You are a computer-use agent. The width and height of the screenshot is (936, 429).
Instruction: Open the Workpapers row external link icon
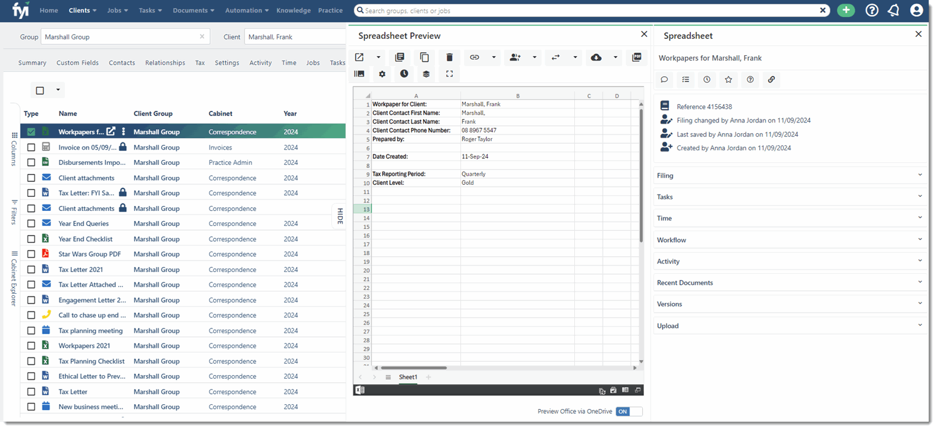click(x=111, y=131)
